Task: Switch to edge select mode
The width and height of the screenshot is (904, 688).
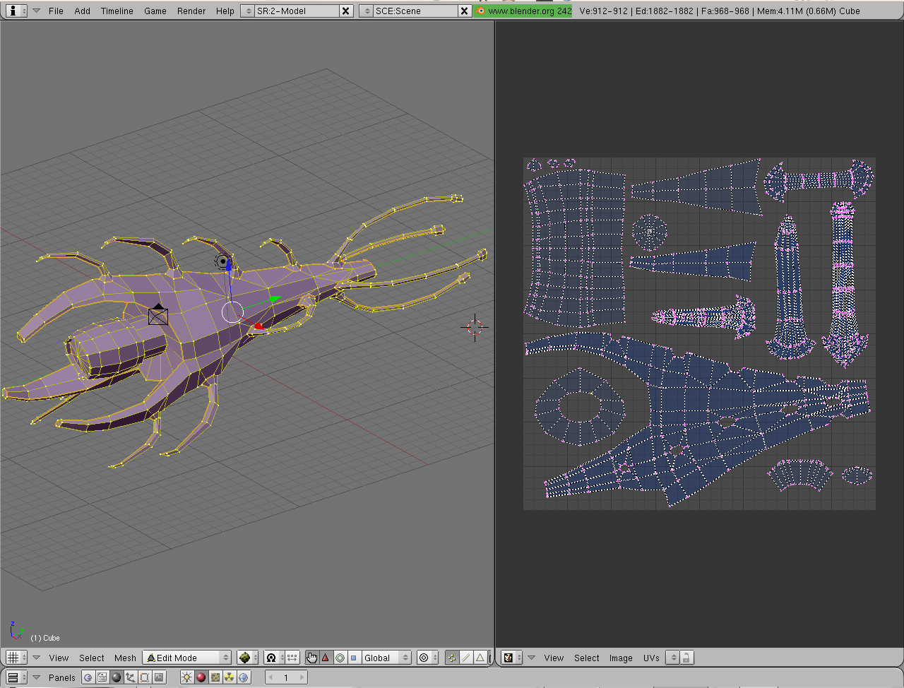Action: pyautogui.click(x=466, y=658)
